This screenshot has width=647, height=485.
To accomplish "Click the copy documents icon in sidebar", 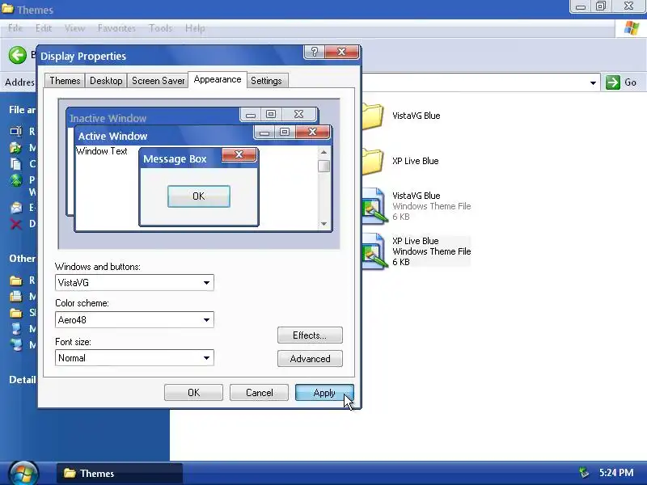I will point(16,164).
